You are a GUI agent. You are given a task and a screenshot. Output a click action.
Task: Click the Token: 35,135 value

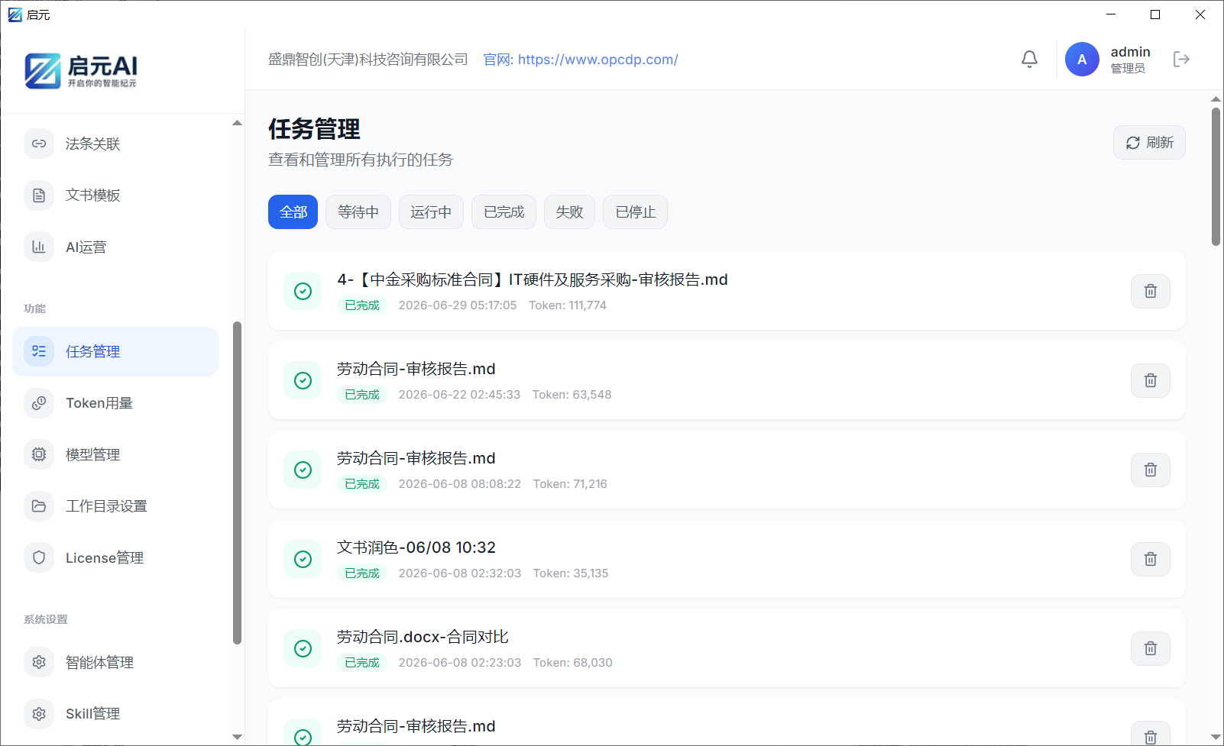coord(571,573)
